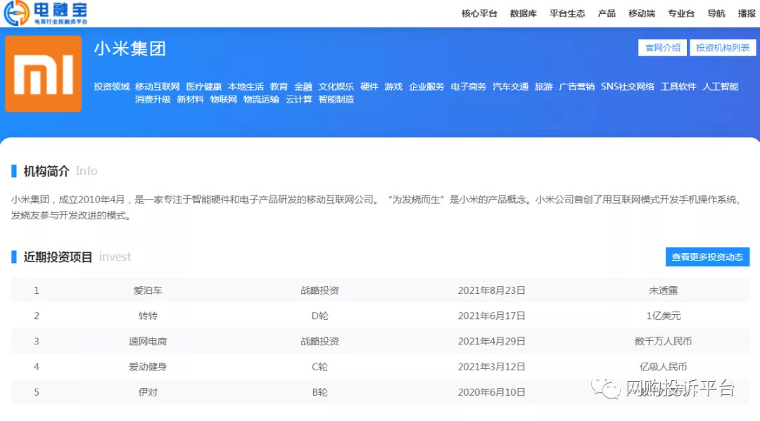Click the 投资机构列表 button
Screen dimensions: 760x421
point(723,48)
